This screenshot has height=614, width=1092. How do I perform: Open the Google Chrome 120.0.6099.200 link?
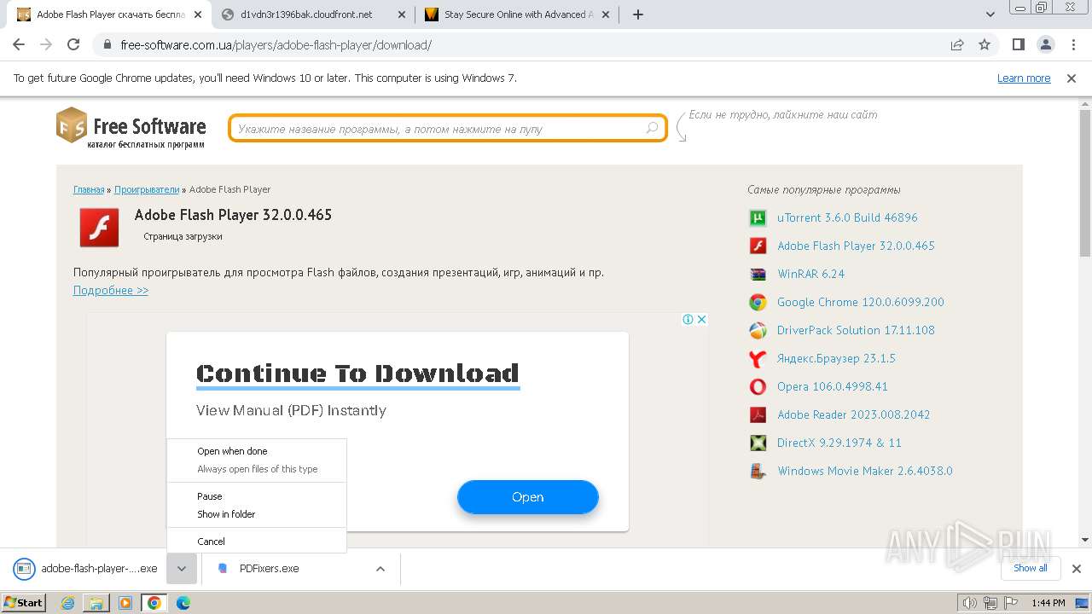pyautogui.click(x=861, y=302)
